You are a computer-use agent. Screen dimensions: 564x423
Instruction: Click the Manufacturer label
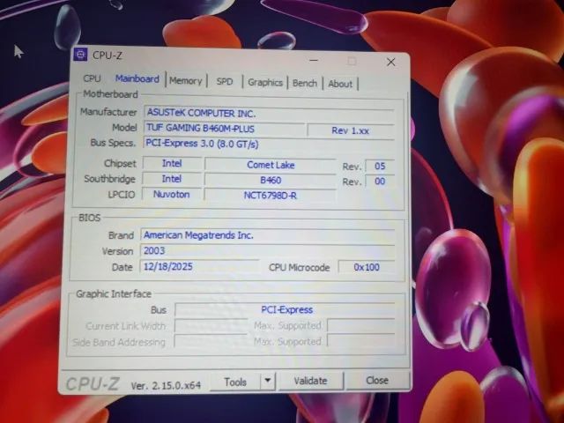(108, 112)
